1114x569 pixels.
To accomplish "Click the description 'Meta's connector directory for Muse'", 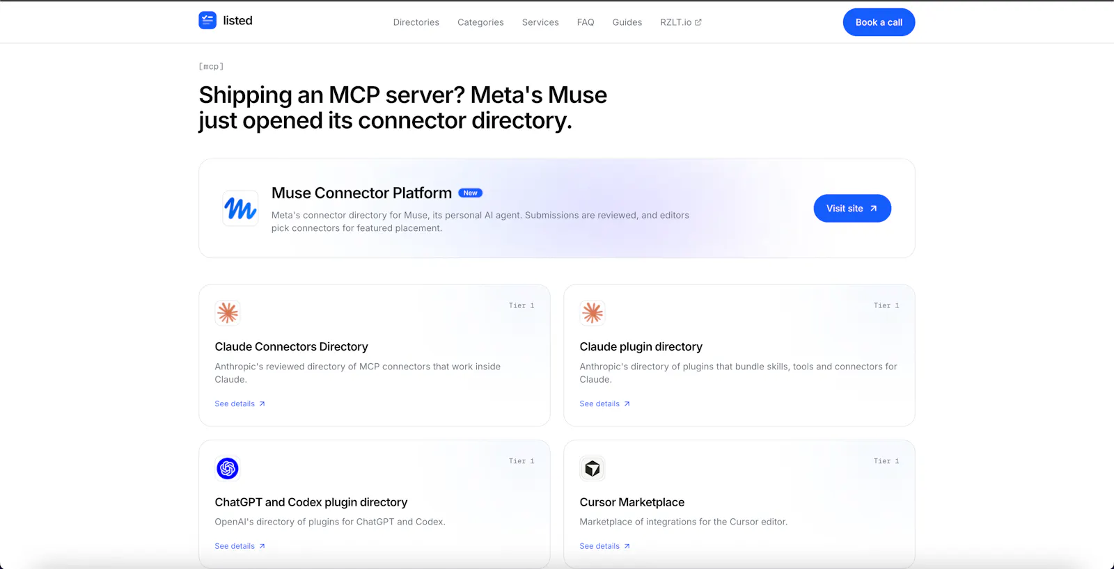I will (x=480, y=222).
